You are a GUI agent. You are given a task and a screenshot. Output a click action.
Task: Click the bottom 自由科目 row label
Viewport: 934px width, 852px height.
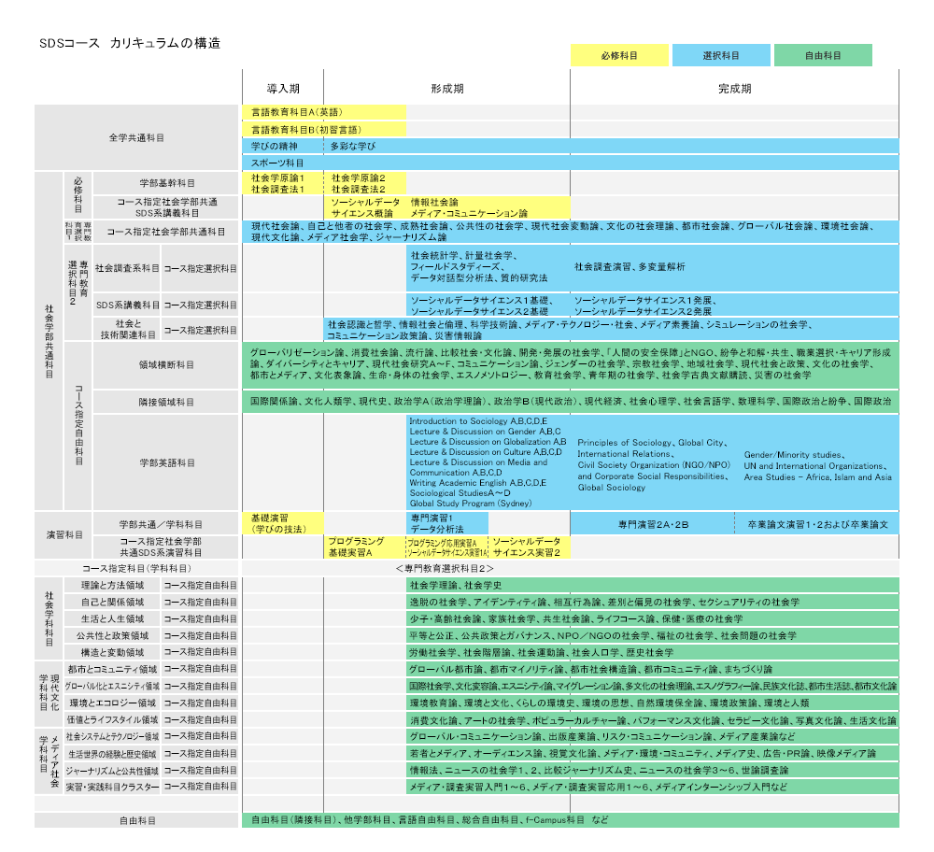tap(136, 820)
